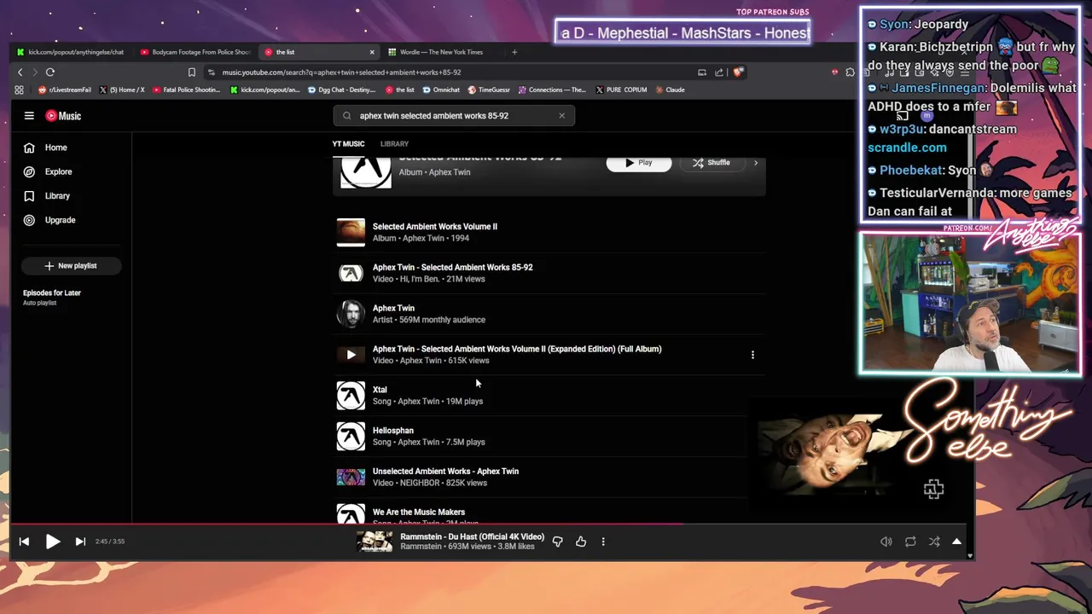Click Play button on album card
The height and width of the screenshot is (614, 1092).
coord(639,163)
